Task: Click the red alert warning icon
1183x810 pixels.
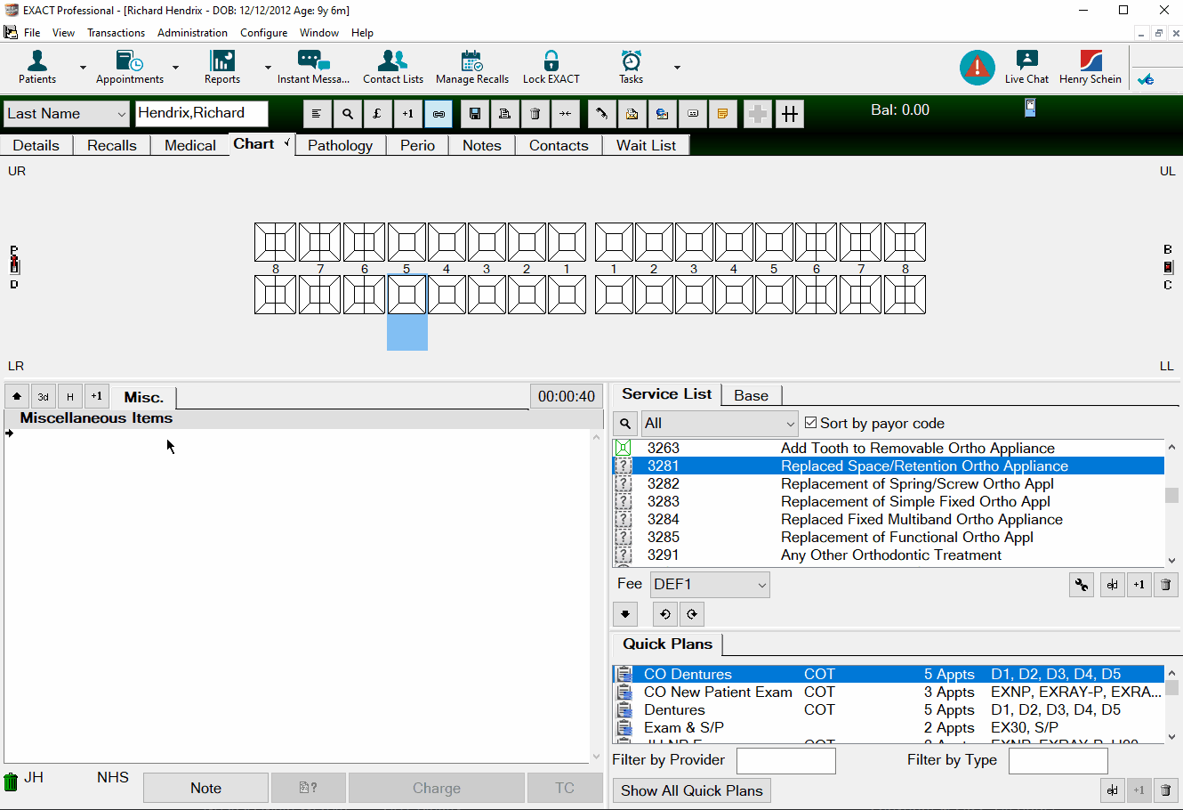Action: tap(977, 68)
